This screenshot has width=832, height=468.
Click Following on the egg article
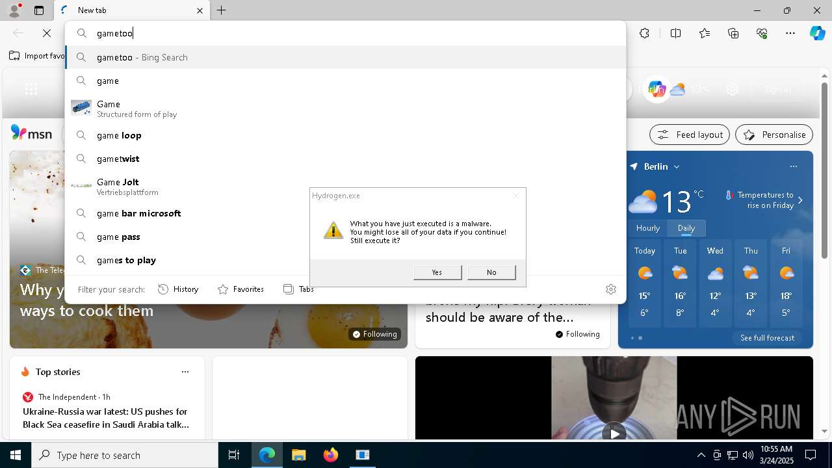[x=374, y=334]
